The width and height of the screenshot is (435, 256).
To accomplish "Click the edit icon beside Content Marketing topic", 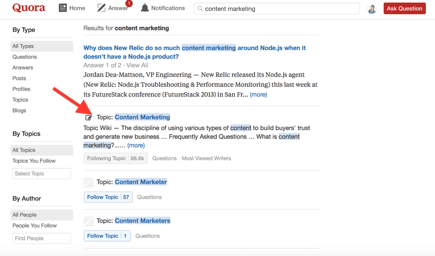I will tap(89, 118).
